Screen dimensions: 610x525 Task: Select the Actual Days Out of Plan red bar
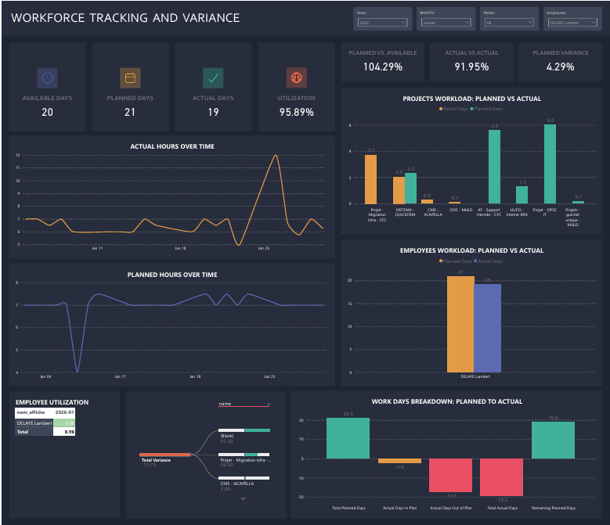coord(450,475)
